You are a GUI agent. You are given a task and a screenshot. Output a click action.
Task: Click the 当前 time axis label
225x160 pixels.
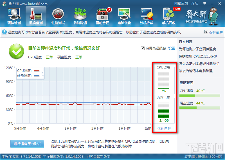click(148, 129)
